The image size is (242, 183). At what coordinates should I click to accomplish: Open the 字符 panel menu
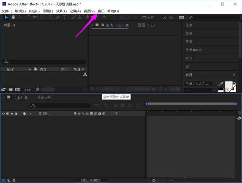(x=234, y=75)
